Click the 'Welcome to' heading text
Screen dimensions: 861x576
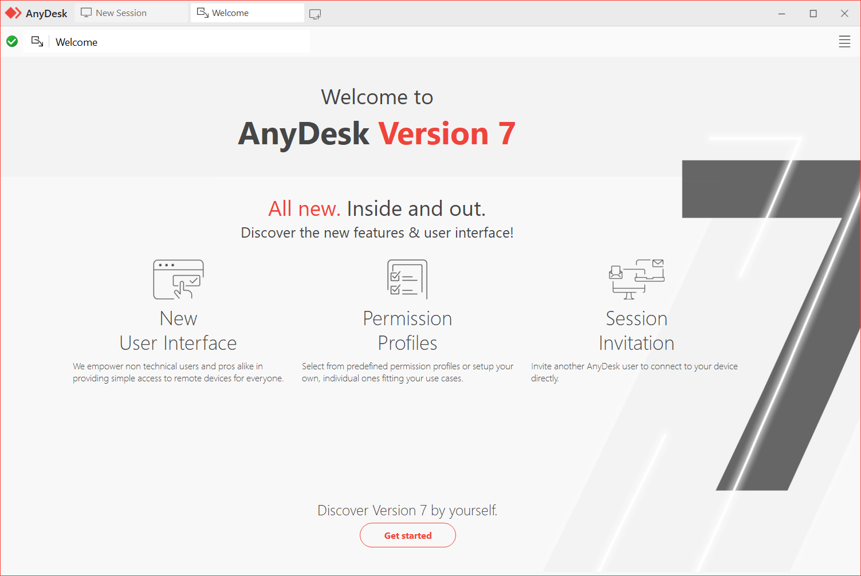click(377, 97)
